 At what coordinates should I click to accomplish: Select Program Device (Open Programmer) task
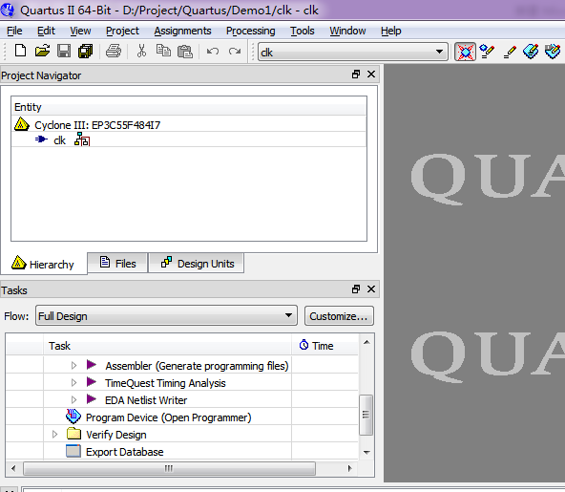[x=168, y=417]
